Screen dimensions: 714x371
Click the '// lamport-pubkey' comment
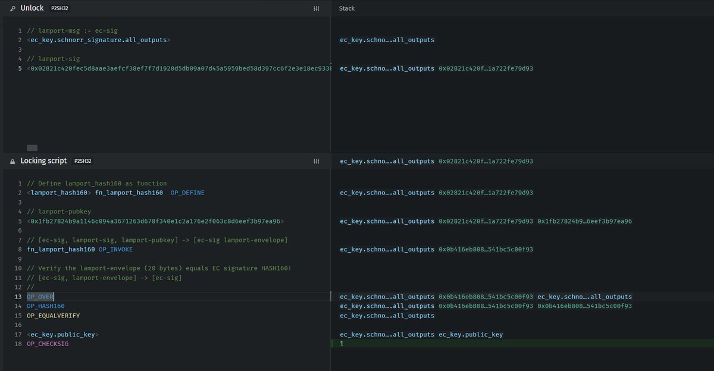coord(59,212)
